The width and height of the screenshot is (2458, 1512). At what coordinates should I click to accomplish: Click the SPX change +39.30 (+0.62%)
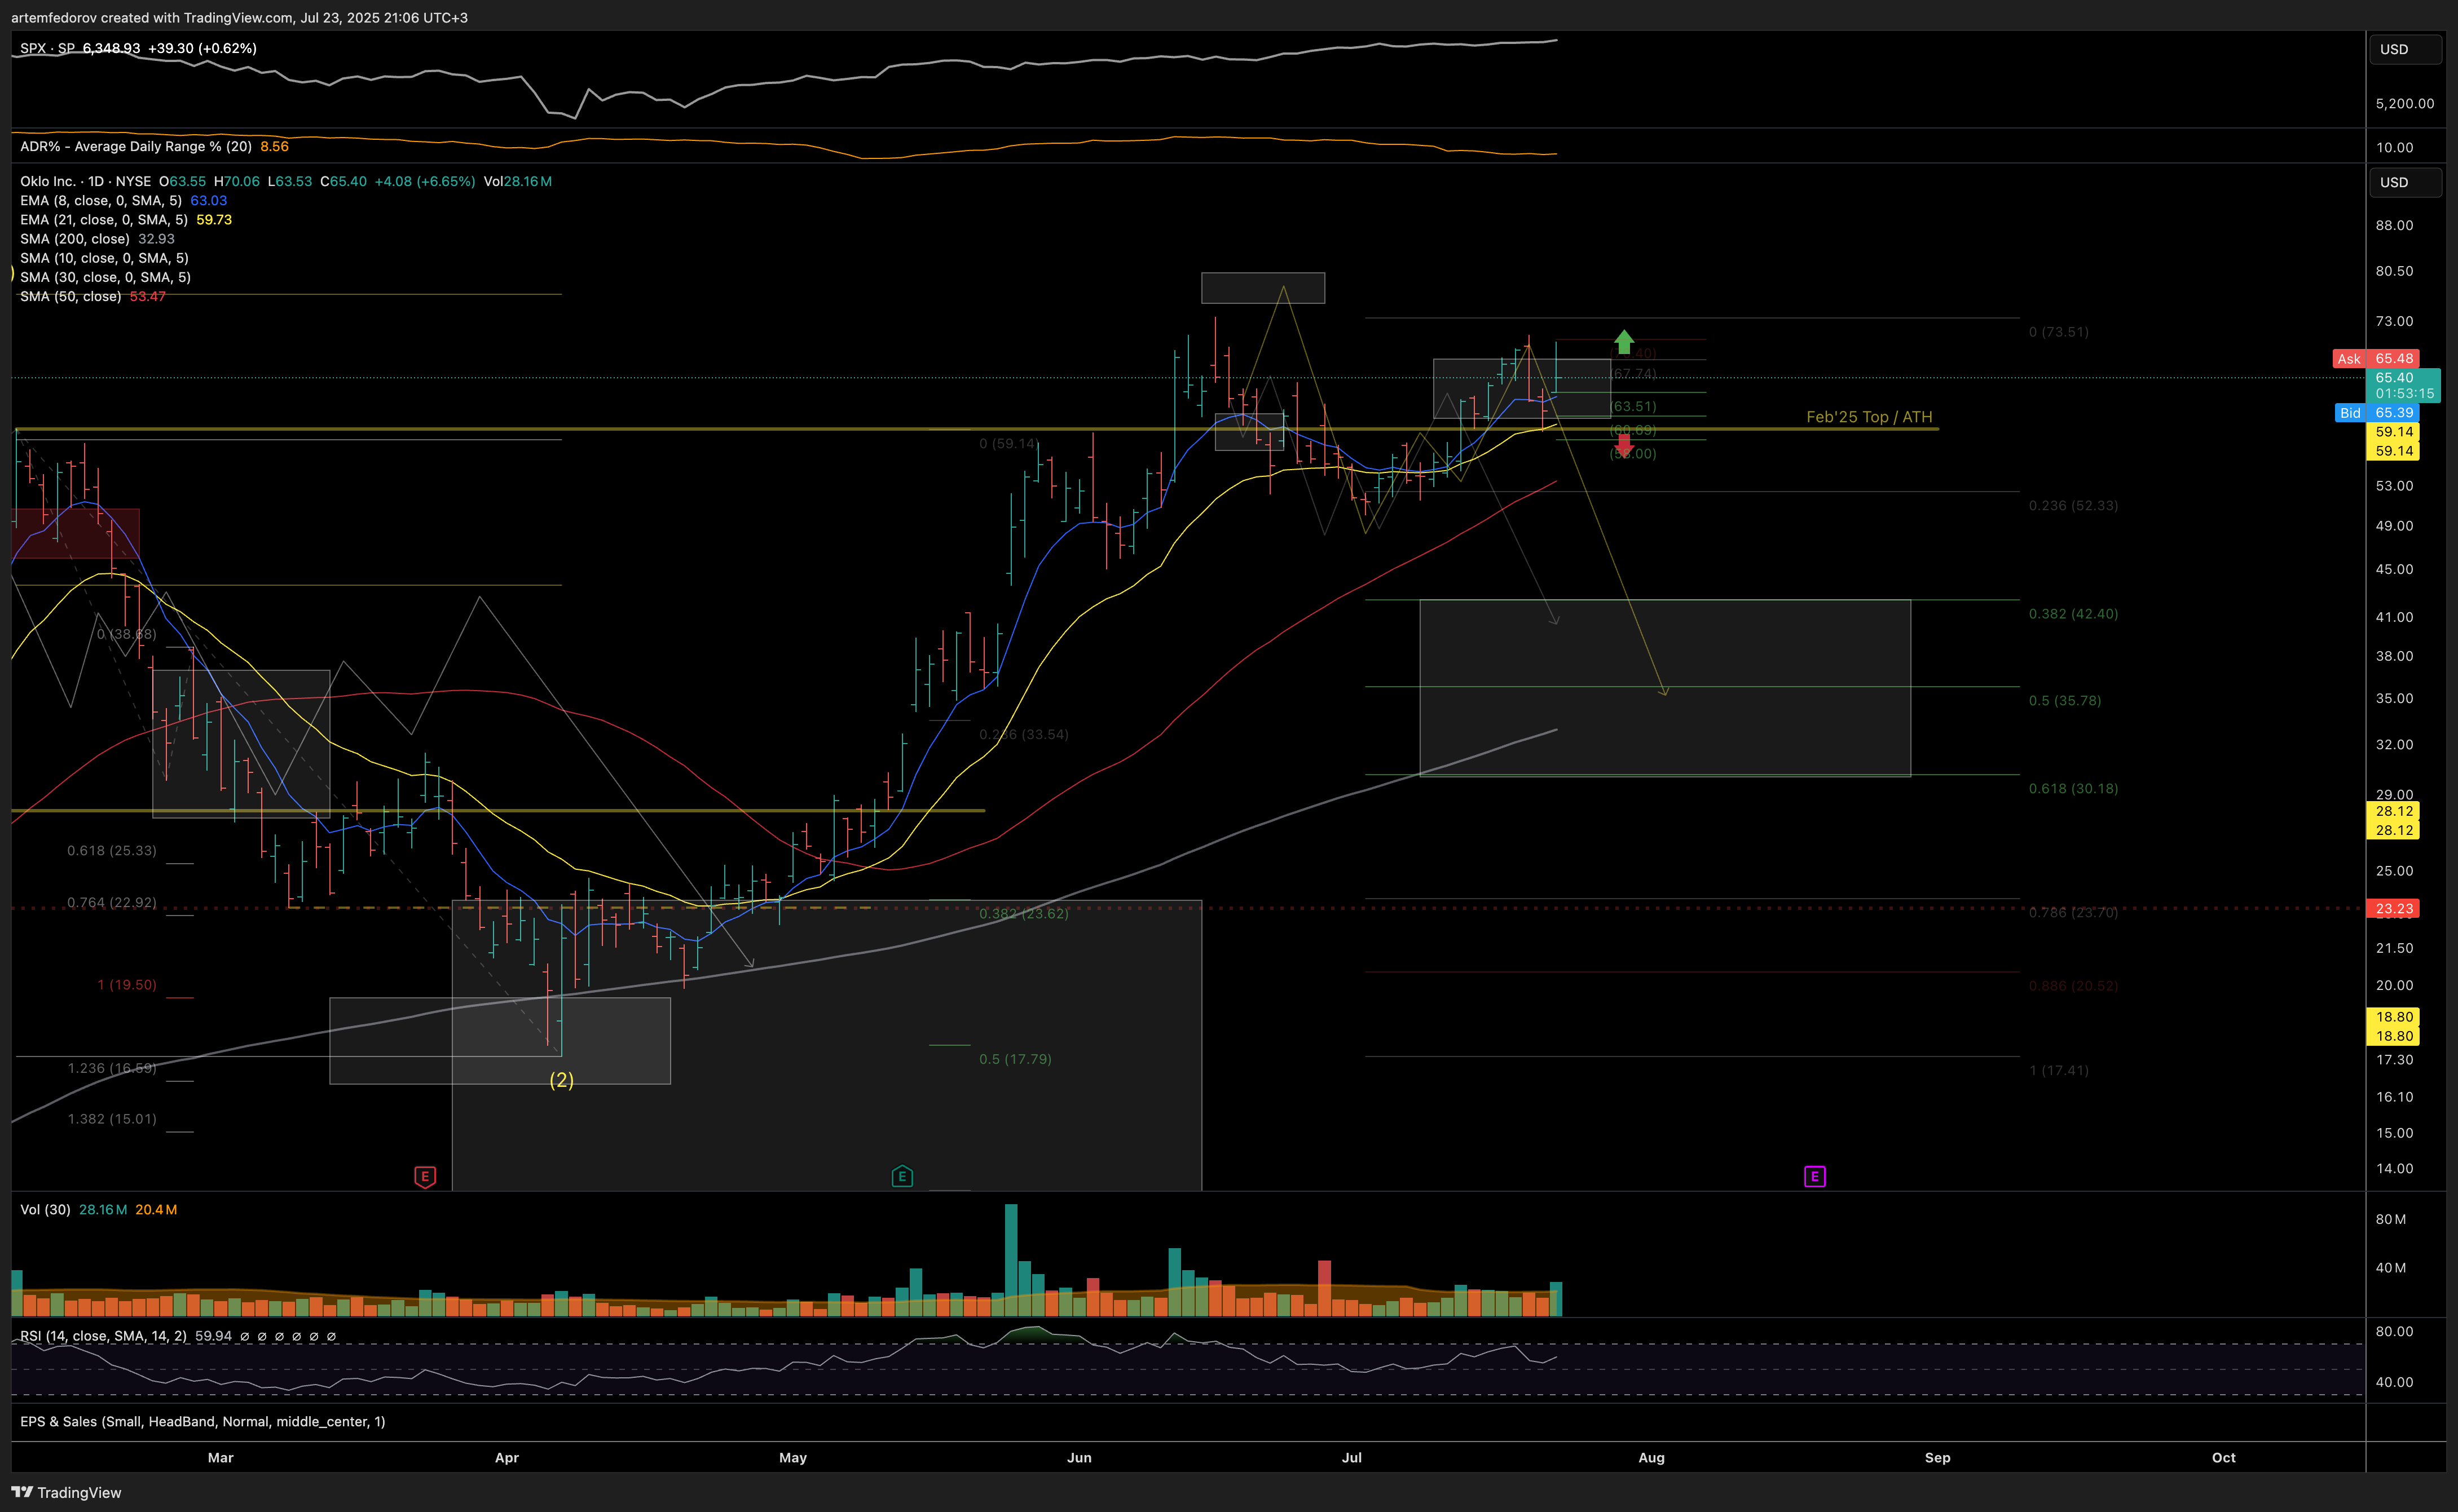(x=202, y=48)
